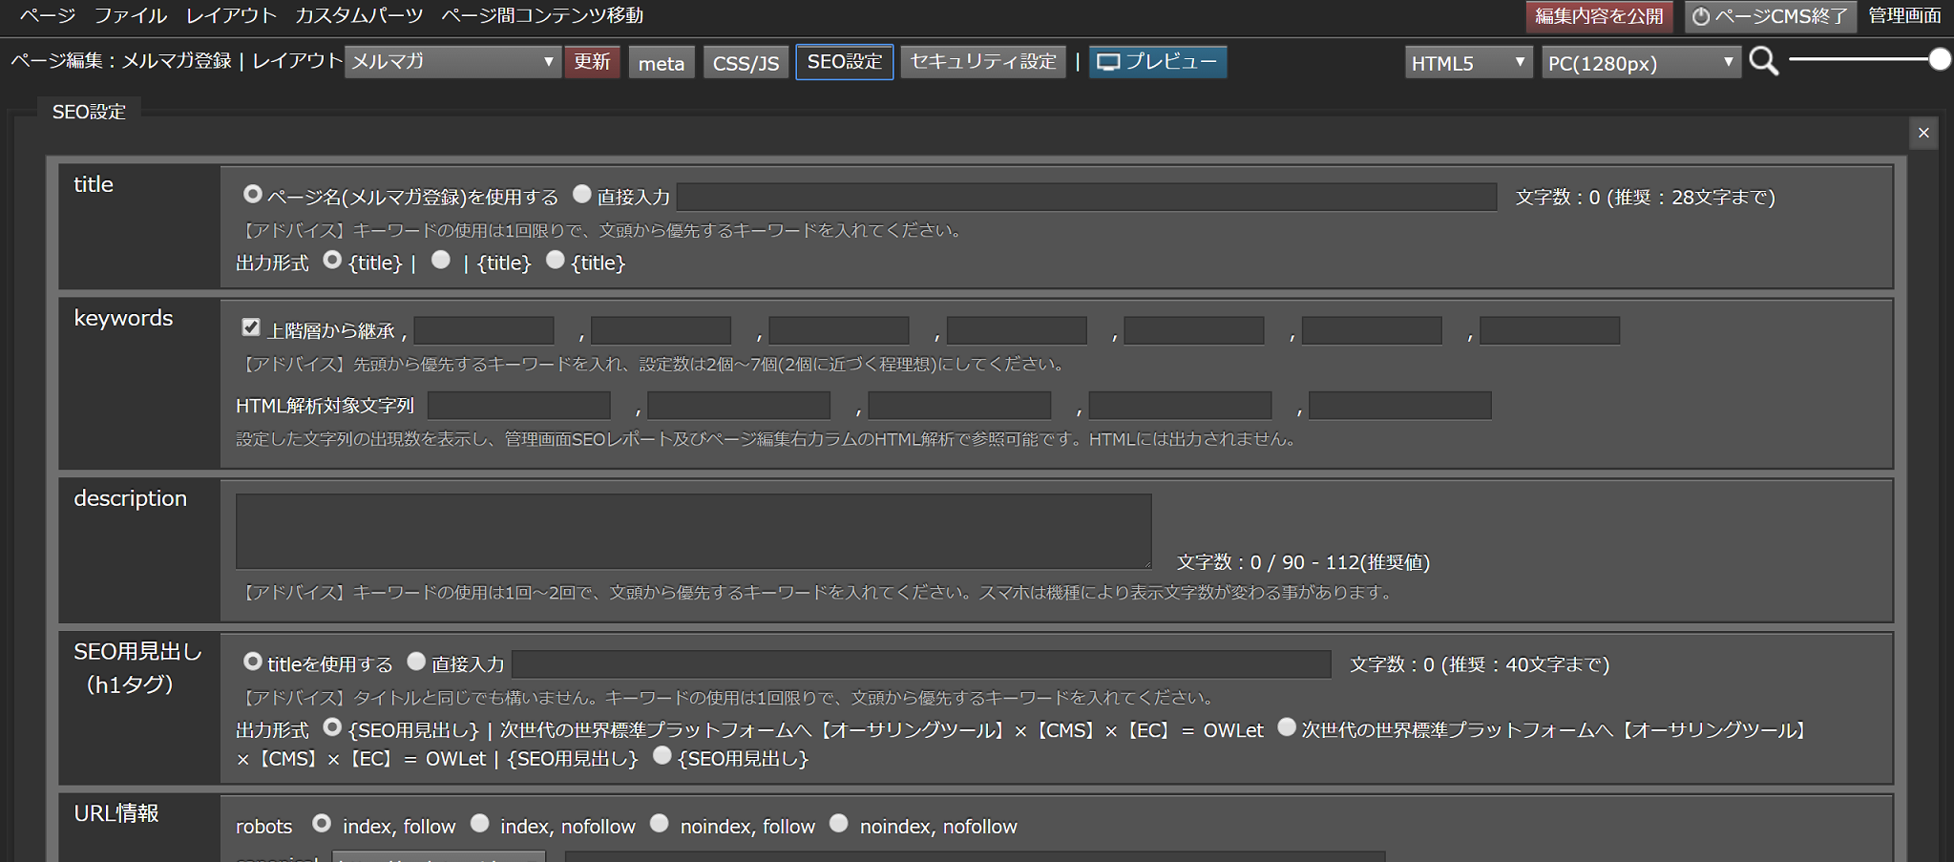This screenshot has height=862, width=1954.
Task: Select robots 'index, nofollow' radio
Action: click(x=480, y=823)
